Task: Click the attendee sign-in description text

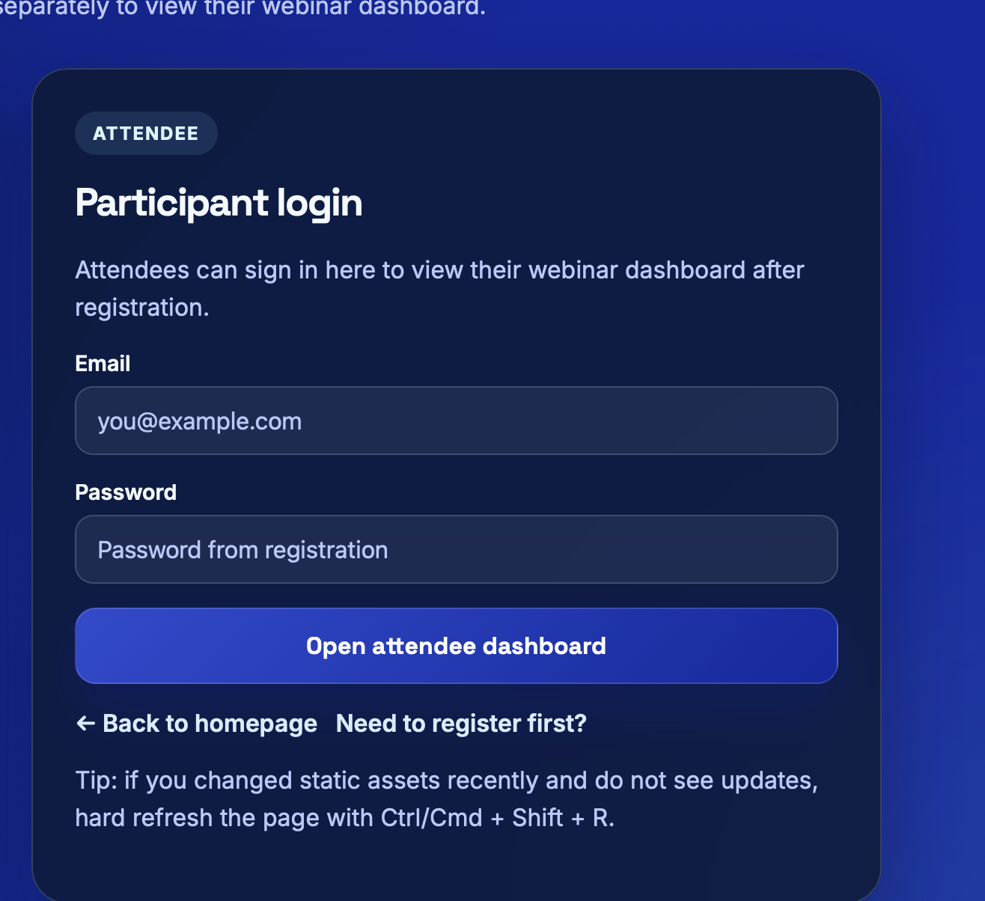Action: [x=439, y=270]
